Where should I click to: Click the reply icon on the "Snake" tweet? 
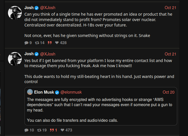[x=27, y=43]
